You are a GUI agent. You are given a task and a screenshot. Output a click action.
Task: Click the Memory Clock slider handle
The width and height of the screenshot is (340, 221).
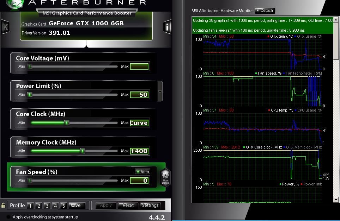[83, 151]
